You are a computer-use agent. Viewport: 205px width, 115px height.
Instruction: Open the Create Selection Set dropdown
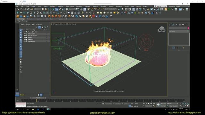[x=110, y=9]
